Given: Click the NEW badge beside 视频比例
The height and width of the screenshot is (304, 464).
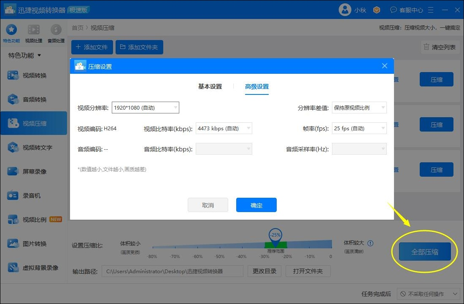Looking at the screenshot, I should [x=56, y=219].
